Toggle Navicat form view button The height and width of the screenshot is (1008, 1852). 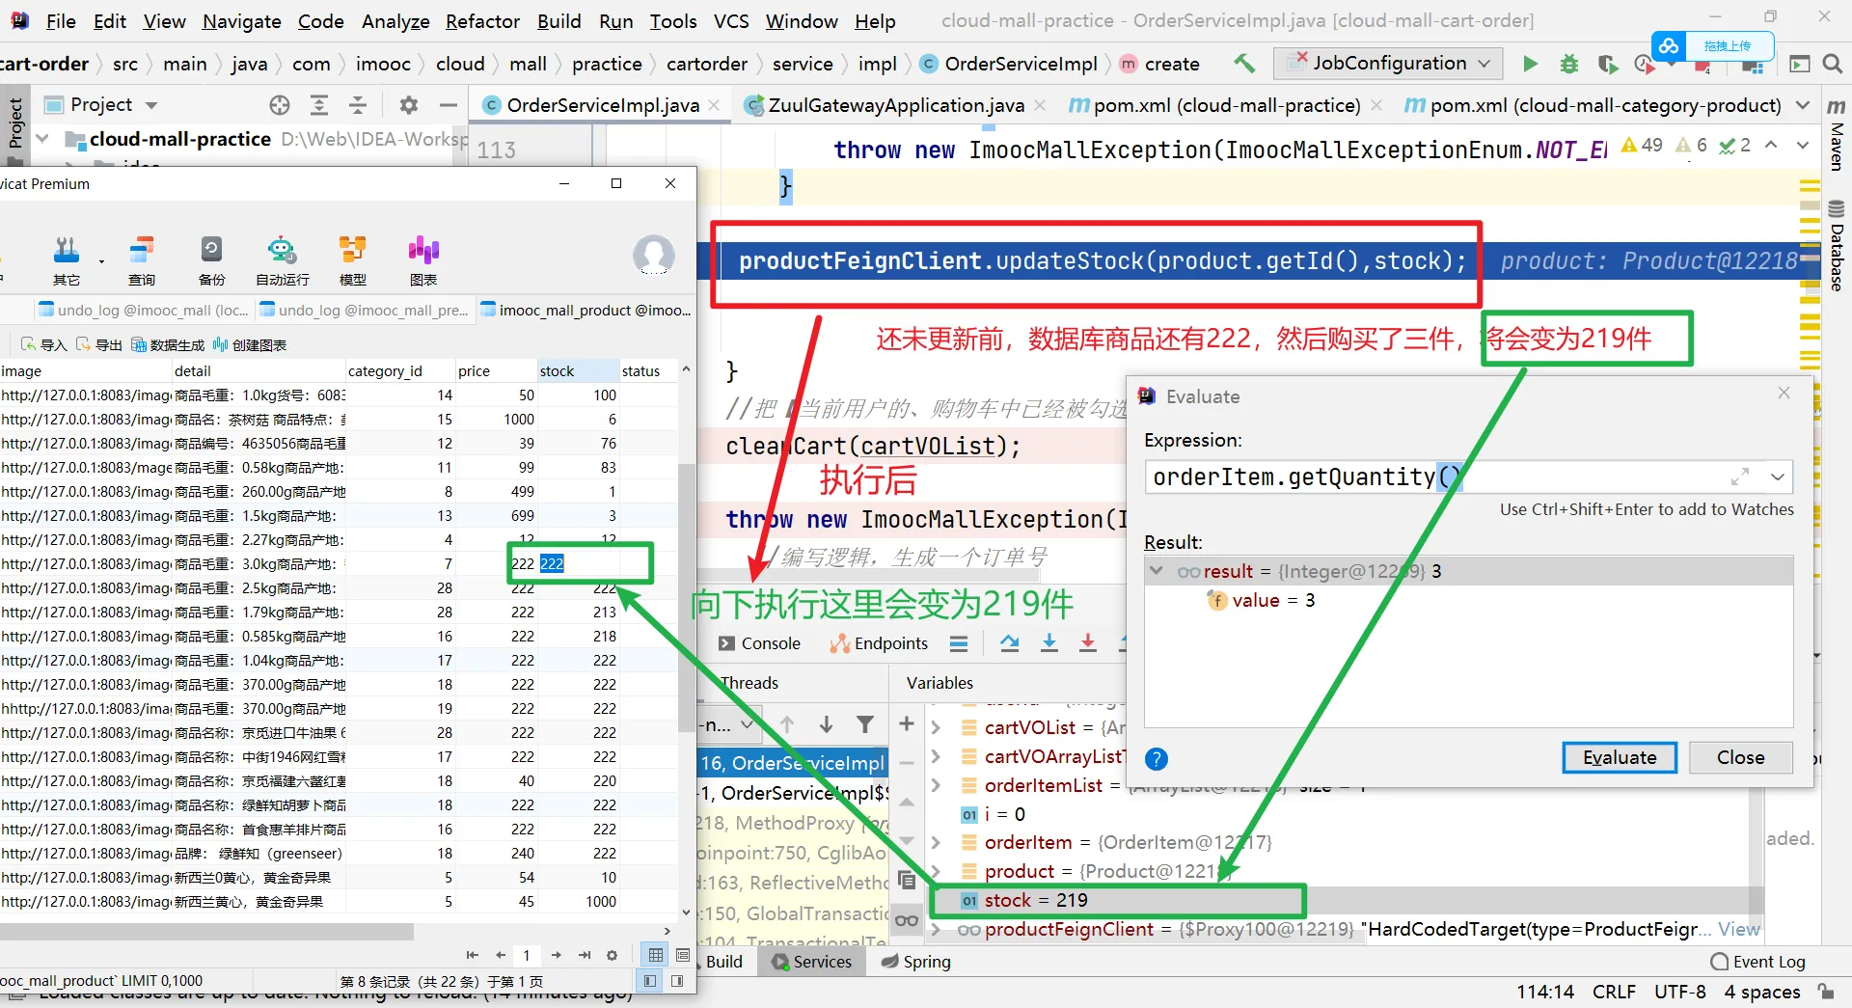pyautogui.click(x=683, y=955)
